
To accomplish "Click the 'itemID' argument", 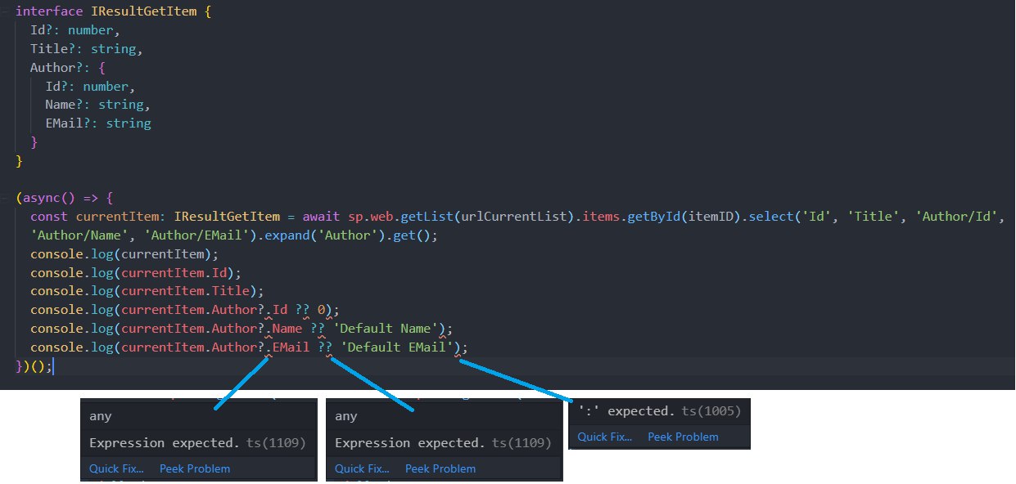I will point(711,217).
